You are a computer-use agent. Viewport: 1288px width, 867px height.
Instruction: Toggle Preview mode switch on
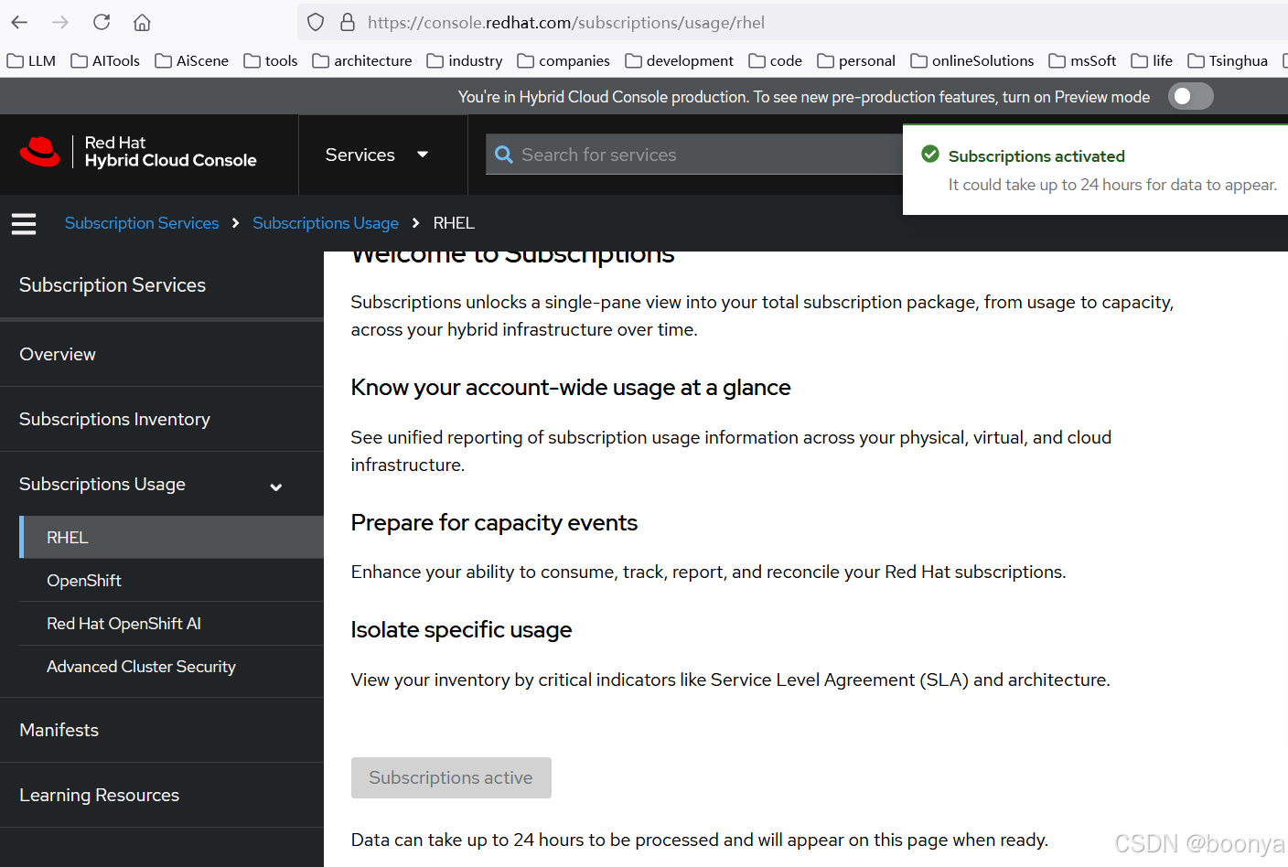(1190, 96)
